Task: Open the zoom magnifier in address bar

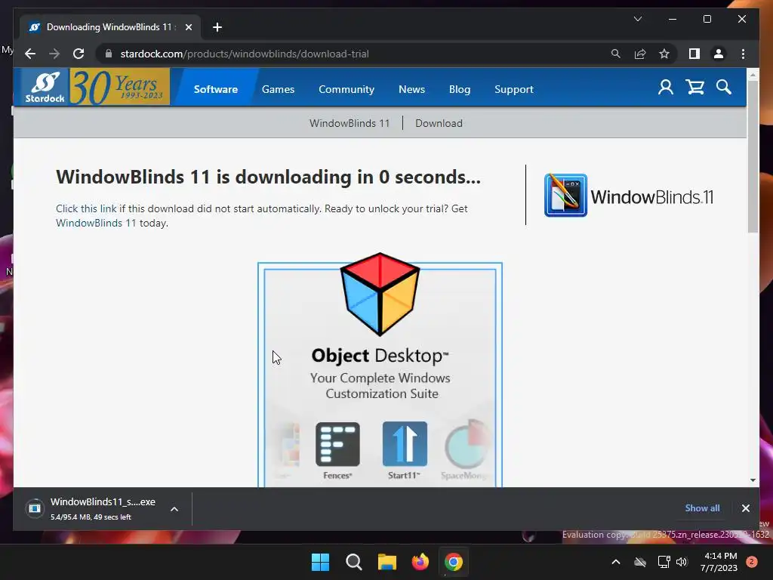Action: click(616, 54)
